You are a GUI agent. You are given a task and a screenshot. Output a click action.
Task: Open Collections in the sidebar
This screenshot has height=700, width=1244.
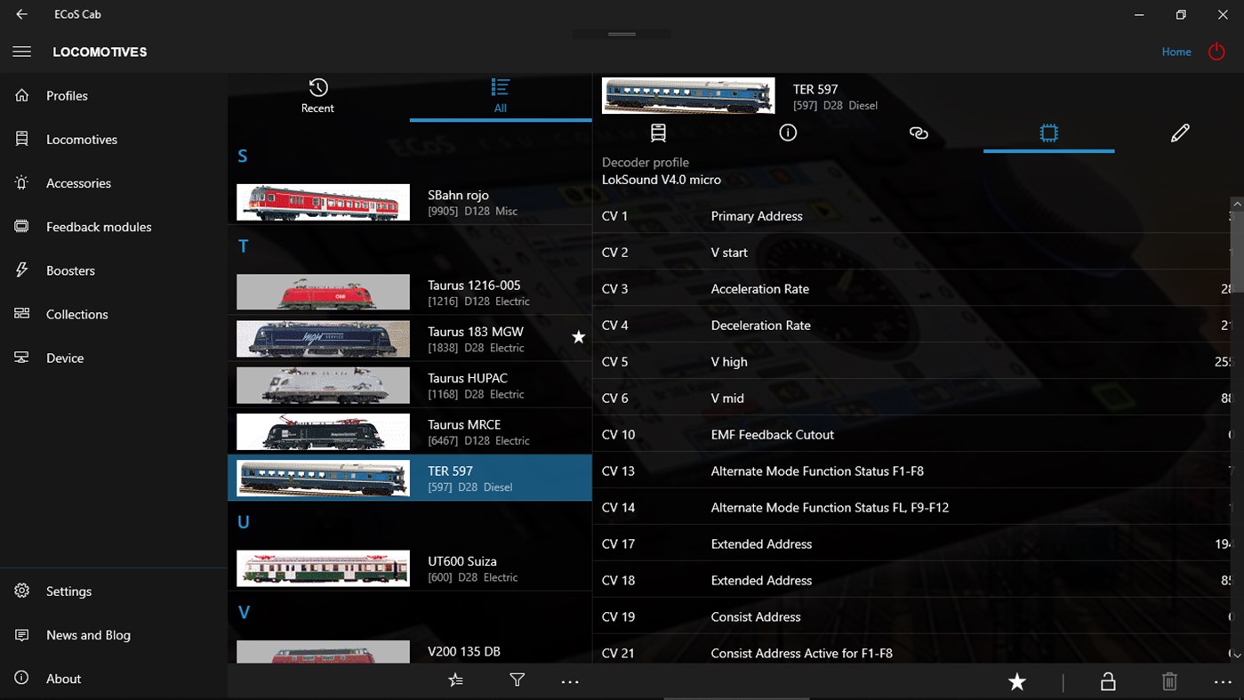click(114, 313)
